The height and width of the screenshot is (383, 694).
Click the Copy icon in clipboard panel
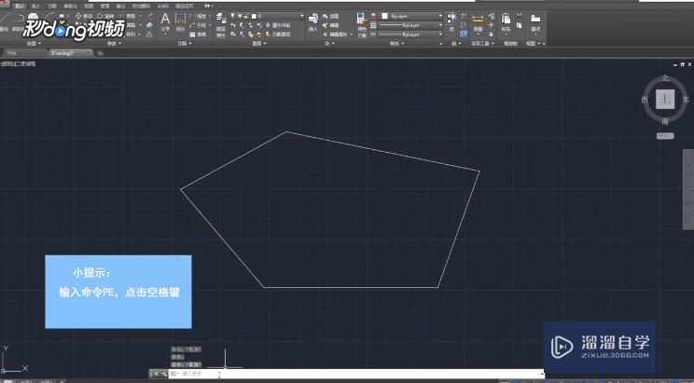(520, 25)
